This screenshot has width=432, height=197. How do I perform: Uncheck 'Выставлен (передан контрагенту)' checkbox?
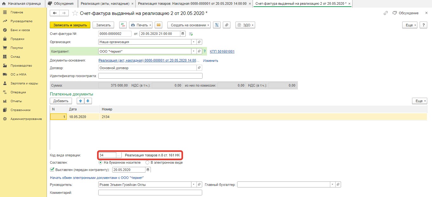click(52, 170)
